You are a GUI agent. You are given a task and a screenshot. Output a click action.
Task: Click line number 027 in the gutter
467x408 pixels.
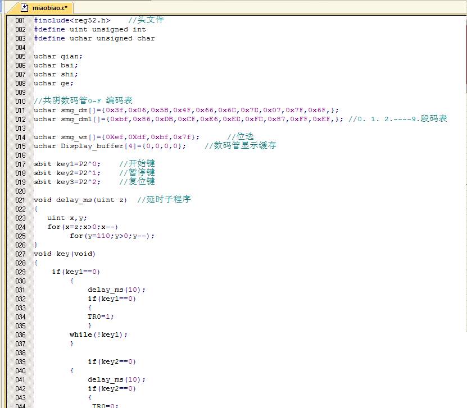(x=20, y=254)
